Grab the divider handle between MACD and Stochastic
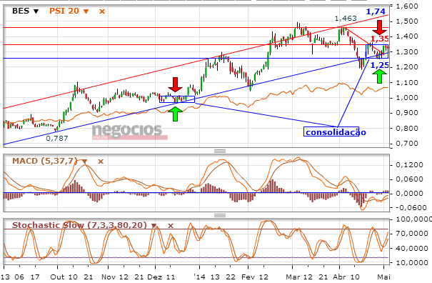 pos(220,215)
